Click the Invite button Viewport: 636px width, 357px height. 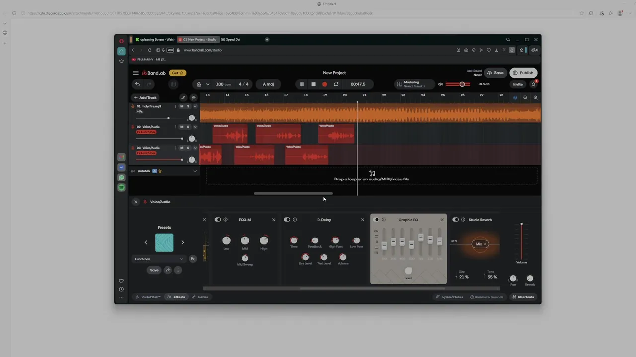[518, 84]
